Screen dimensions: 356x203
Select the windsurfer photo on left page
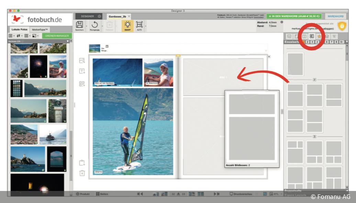133,131
